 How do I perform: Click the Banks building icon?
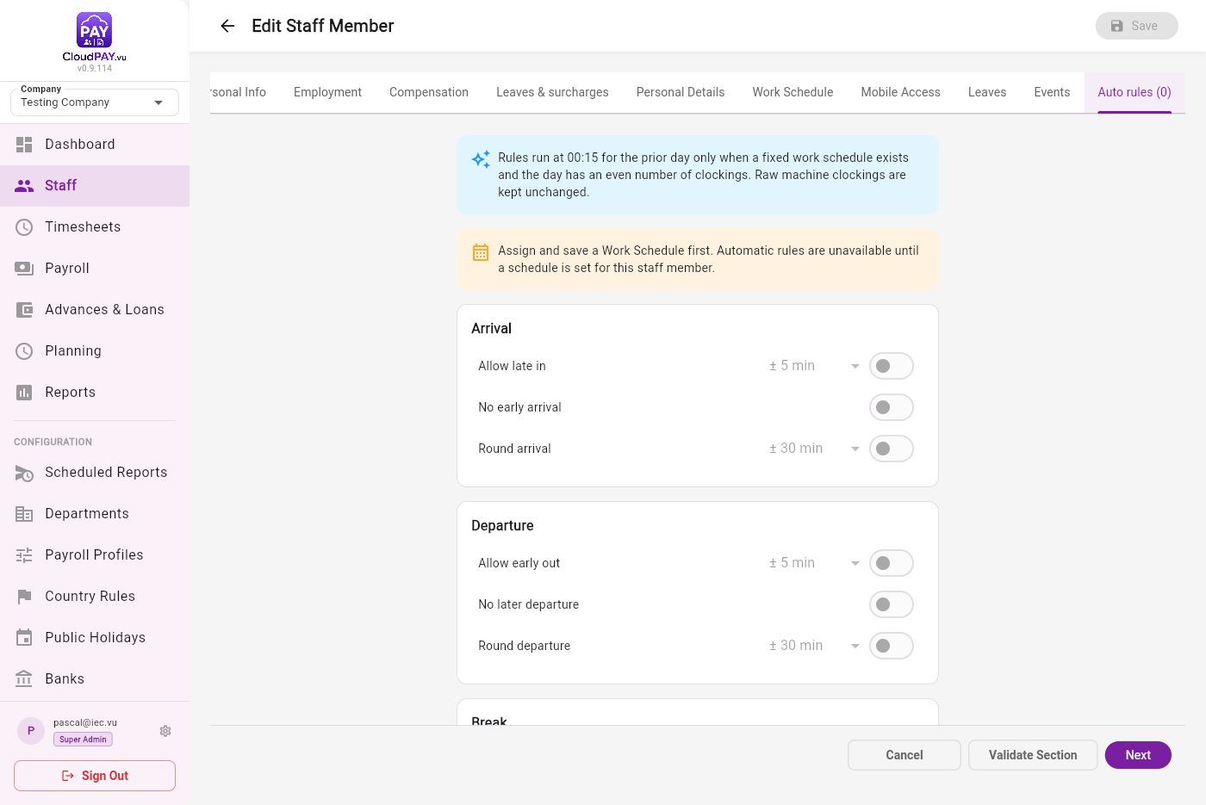24,679
